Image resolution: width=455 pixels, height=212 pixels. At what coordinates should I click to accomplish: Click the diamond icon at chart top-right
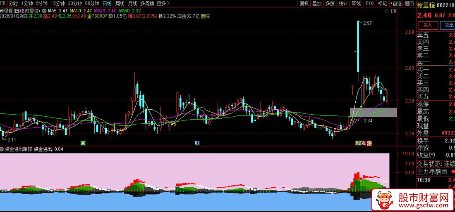[x=386, y=11]
